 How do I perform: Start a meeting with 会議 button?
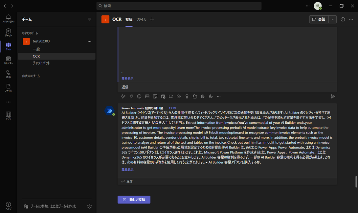319,19
